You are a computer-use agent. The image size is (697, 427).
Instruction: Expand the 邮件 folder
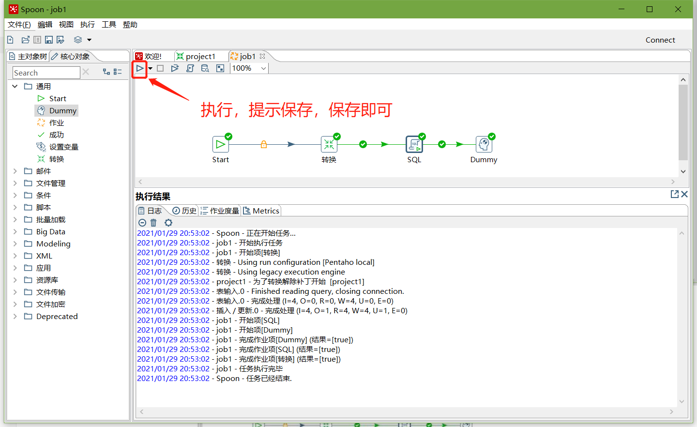click(15, 171)
